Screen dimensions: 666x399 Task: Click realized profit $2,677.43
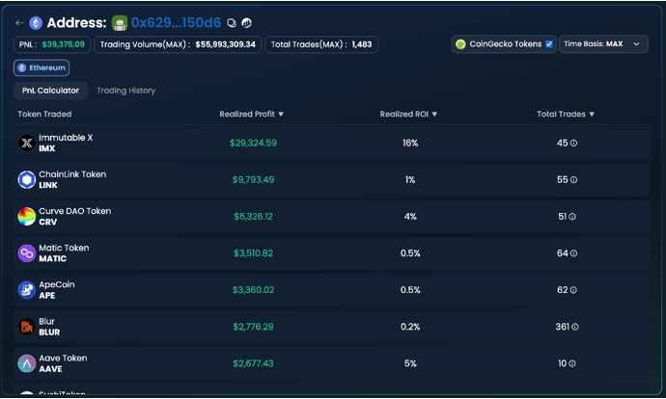pos(253,363)
